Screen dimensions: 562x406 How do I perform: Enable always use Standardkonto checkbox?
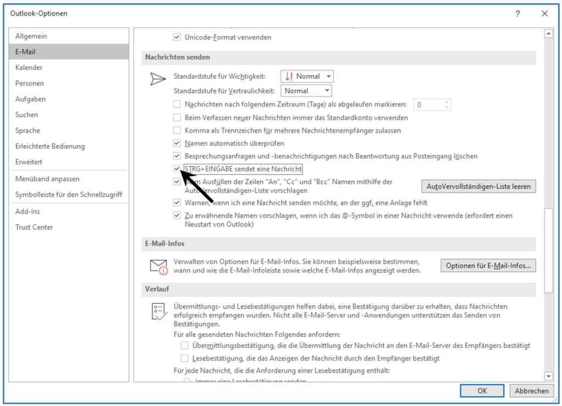tap(177, 117)
